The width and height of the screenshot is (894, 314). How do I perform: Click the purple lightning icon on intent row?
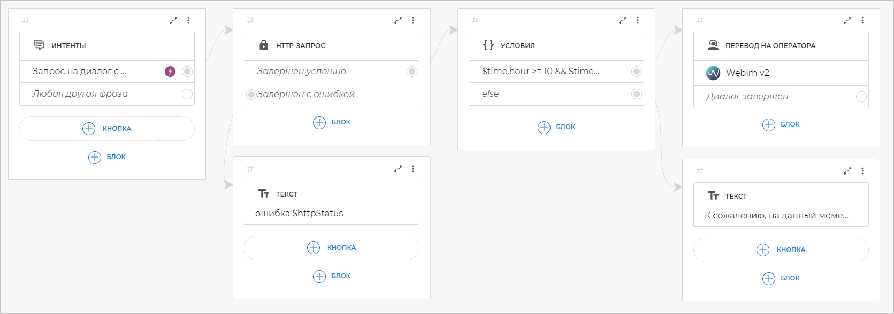click(x=170, y=72)
